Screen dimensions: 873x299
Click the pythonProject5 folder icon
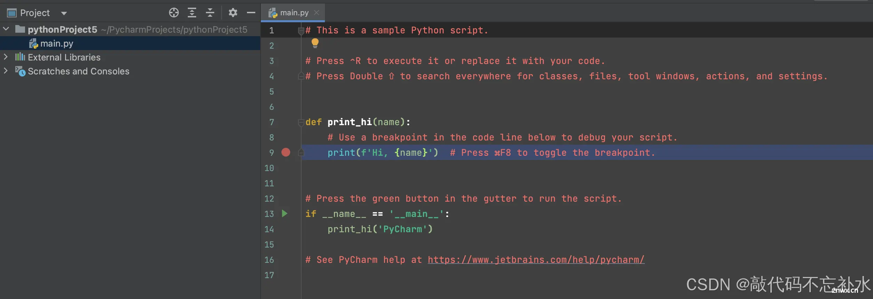20,29
